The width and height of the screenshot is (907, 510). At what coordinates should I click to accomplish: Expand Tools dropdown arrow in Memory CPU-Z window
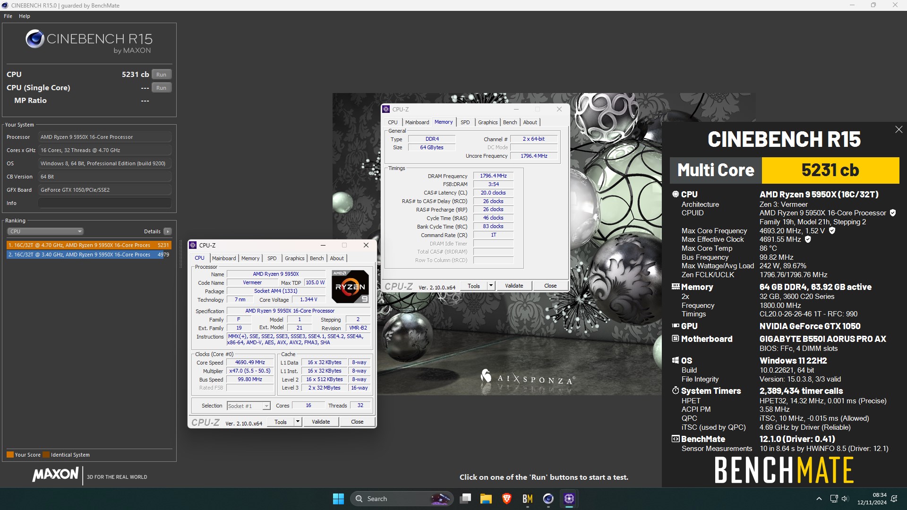point(491,286)
